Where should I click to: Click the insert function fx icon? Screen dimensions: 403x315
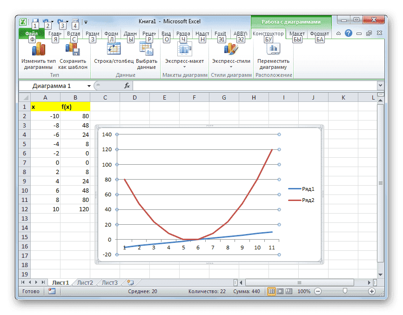[x=127, y=86]
